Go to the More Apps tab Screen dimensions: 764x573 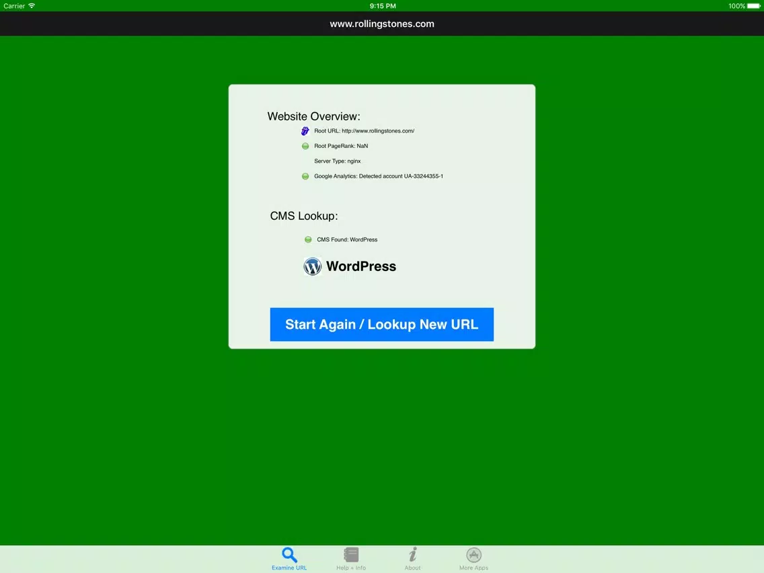click(x=473, y=558)
